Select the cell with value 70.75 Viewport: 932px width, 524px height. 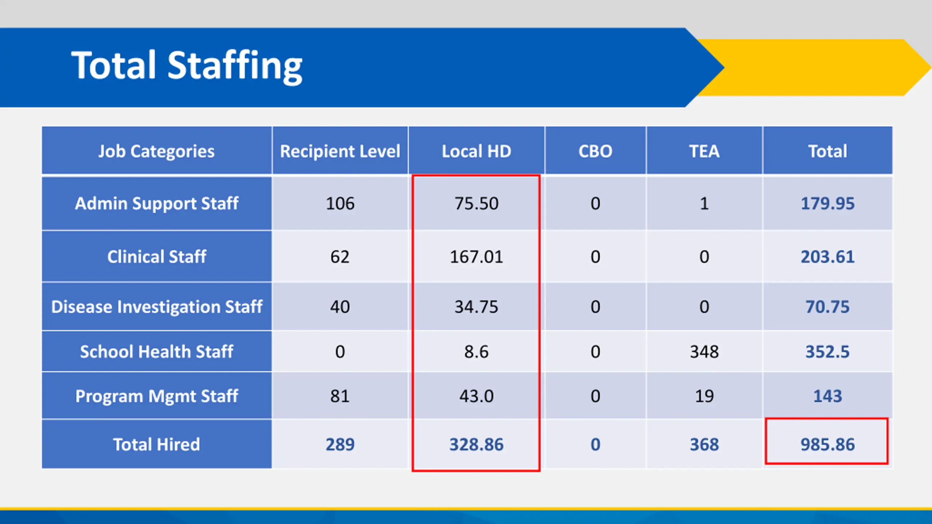tap(828, 306)
